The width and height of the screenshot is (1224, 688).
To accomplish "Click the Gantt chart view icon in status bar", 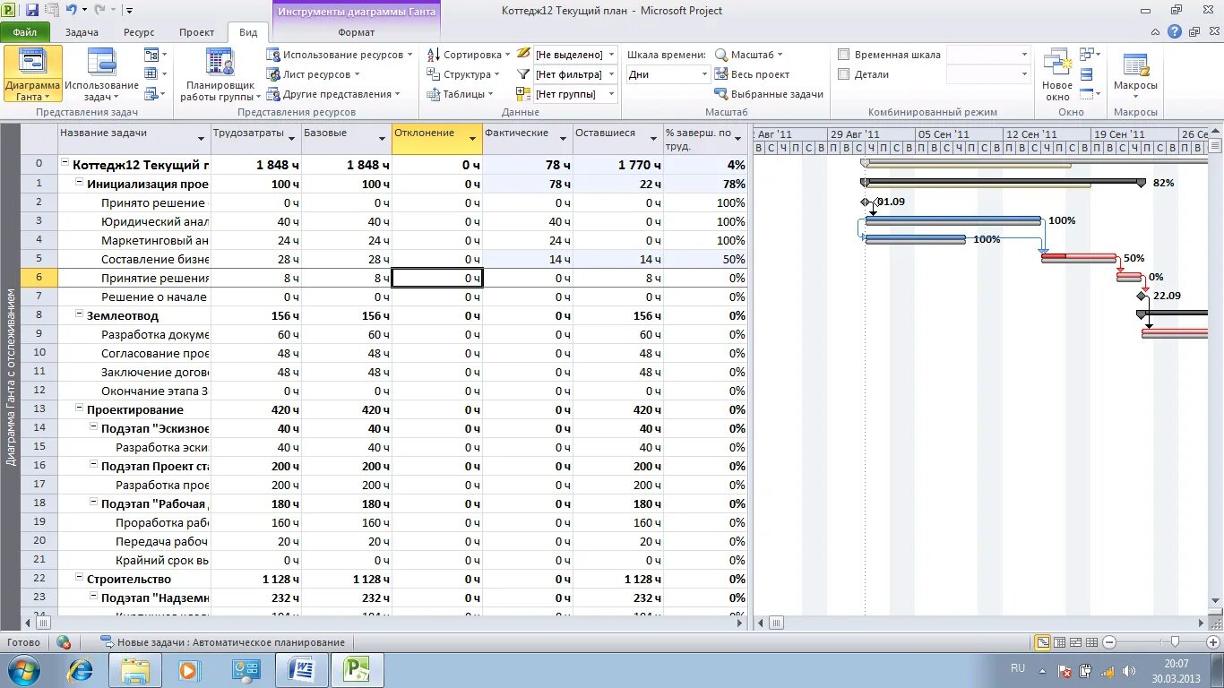I will (1043, 642).
